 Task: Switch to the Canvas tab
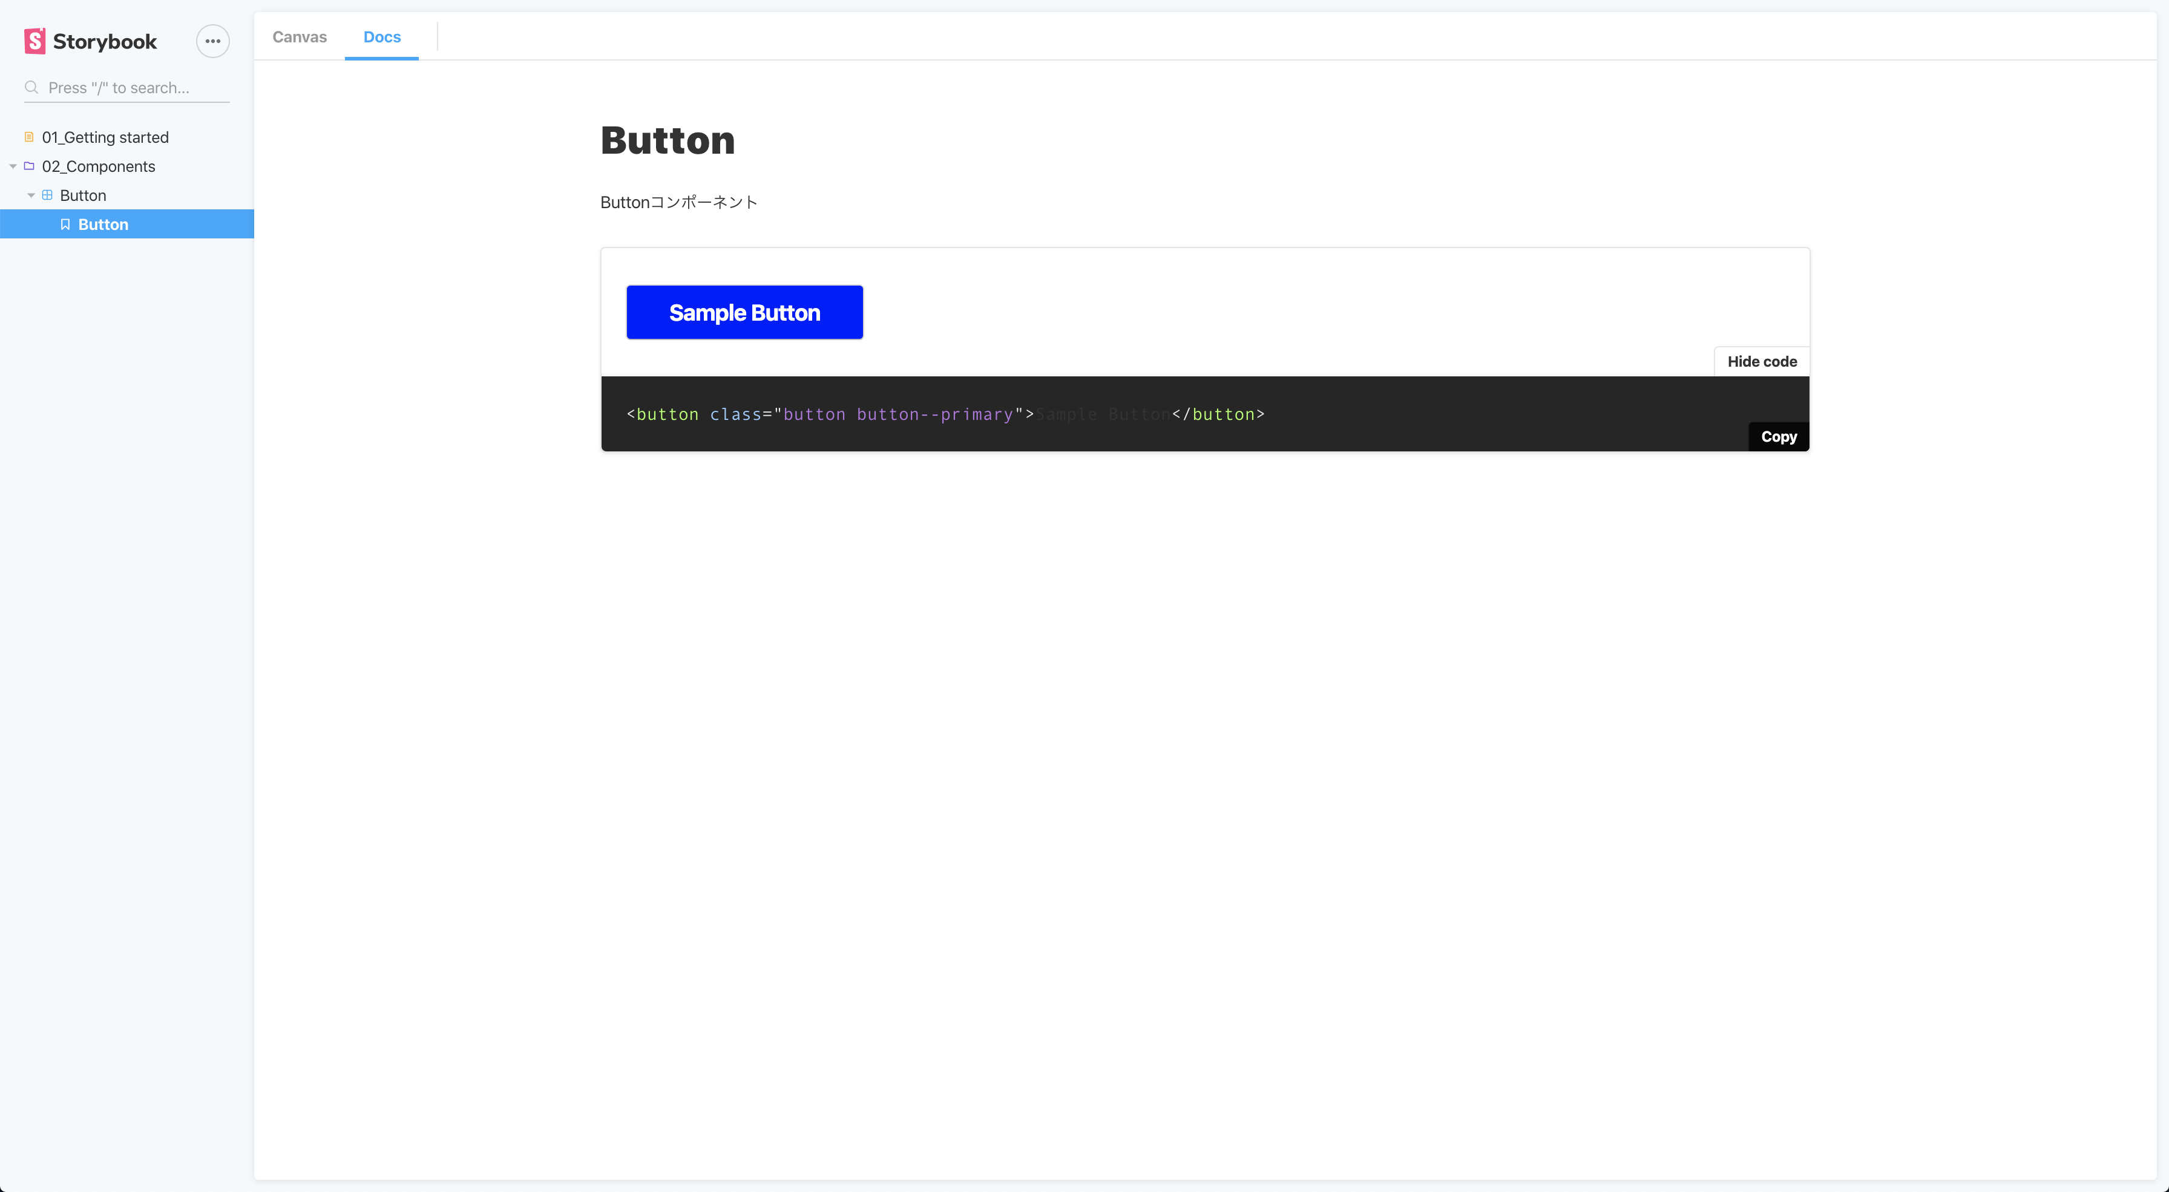pos(300,37)
